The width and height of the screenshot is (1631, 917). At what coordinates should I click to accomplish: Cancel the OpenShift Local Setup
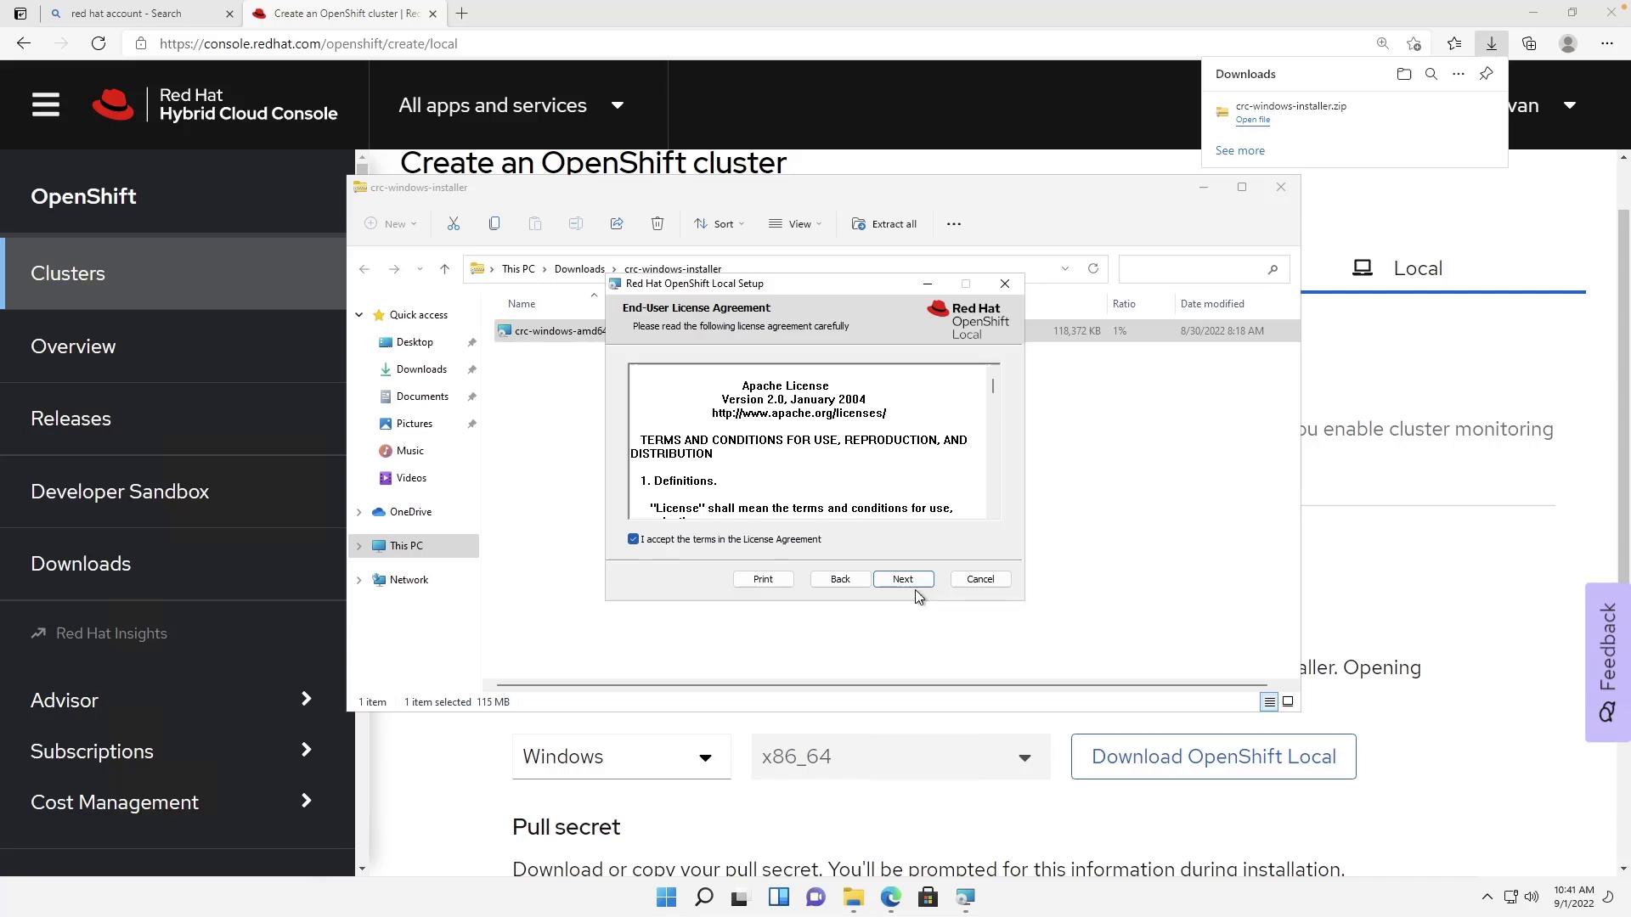pos(980,579)
